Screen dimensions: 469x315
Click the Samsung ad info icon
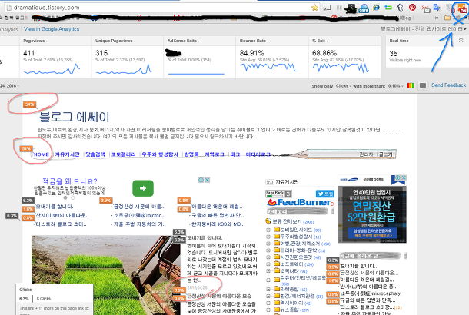click(398, 177)
